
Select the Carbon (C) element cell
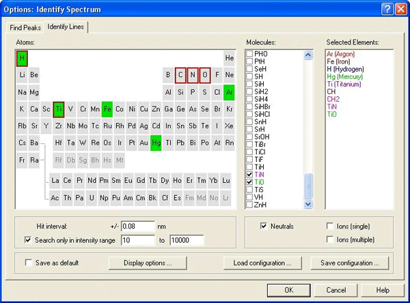[x=180, y=75]
